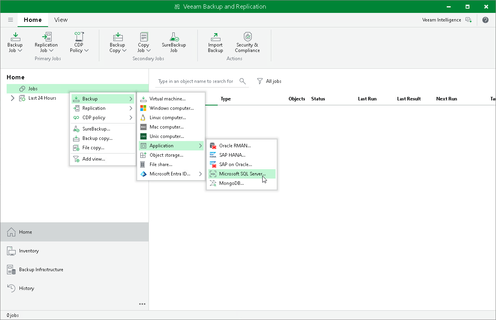The image size is (496, 320).
Task: Open the Help question mark icon
Action: coord(485,20)
